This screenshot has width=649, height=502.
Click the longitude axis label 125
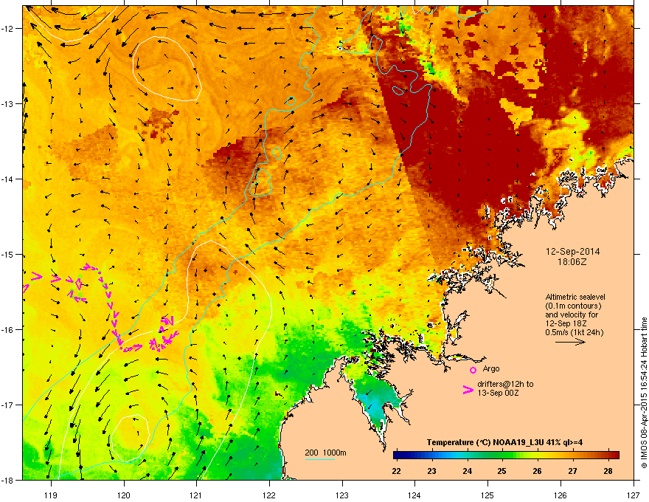click(487, 495)
